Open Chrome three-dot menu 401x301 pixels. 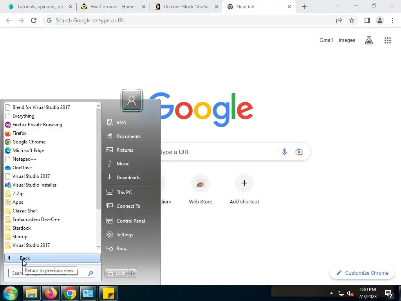tap(392, 20)
